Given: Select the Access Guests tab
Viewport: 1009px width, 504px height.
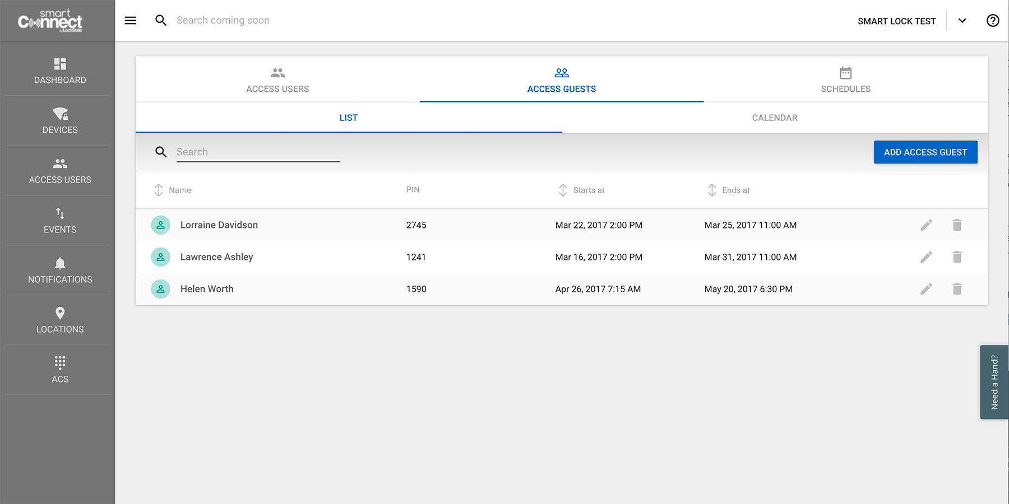Looking at the screenshot, I should click(x=562, y=80).
